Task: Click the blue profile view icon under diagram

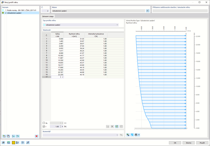Action: point(132,135)
